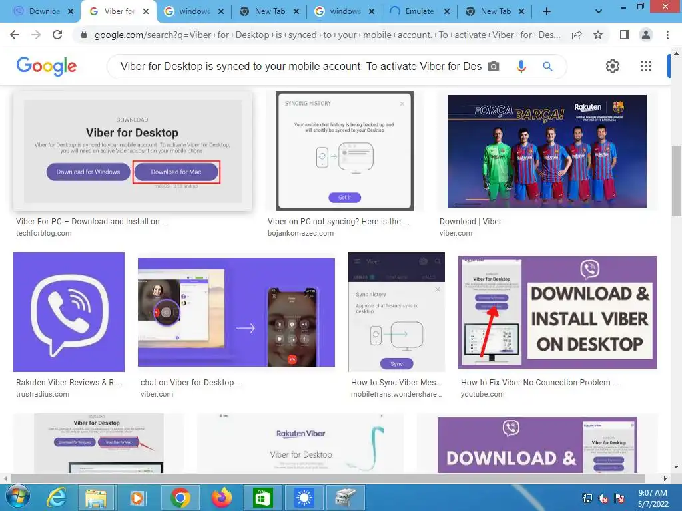Click the network tray icon
The width and height of the screenshot is (682, 511).
coord(587,498)
